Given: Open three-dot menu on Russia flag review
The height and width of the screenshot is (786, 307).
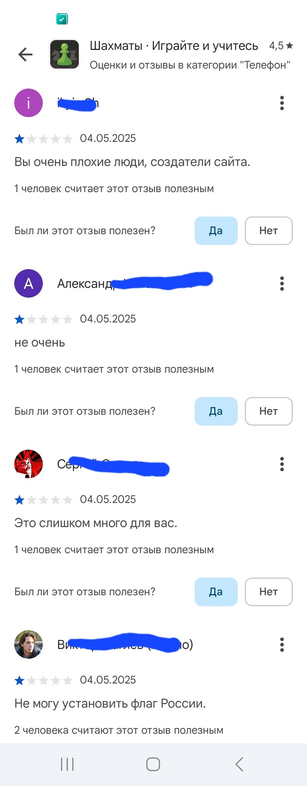Looking at the screenshot, I should pyautogui.click(x=282, y=644).
